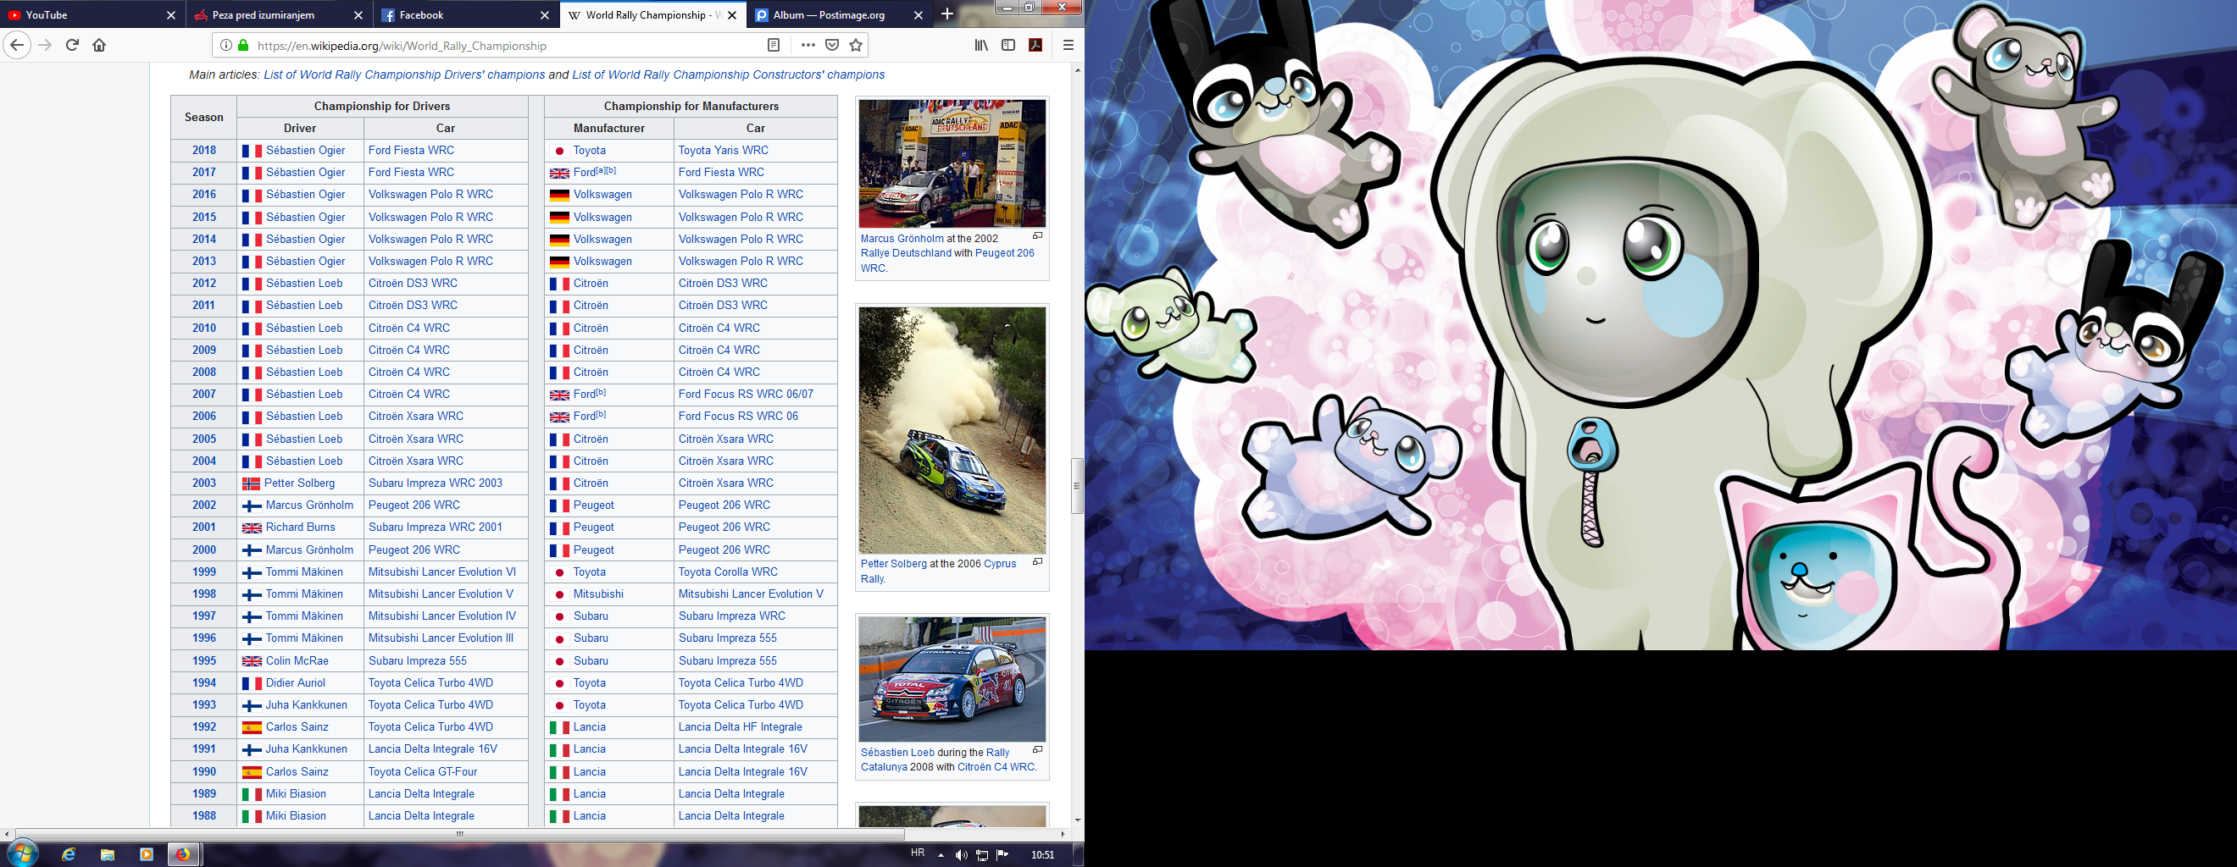This screenshot has height=867, width=2237.
Task: Open the Windows Start menu
Action: (22, 854)
